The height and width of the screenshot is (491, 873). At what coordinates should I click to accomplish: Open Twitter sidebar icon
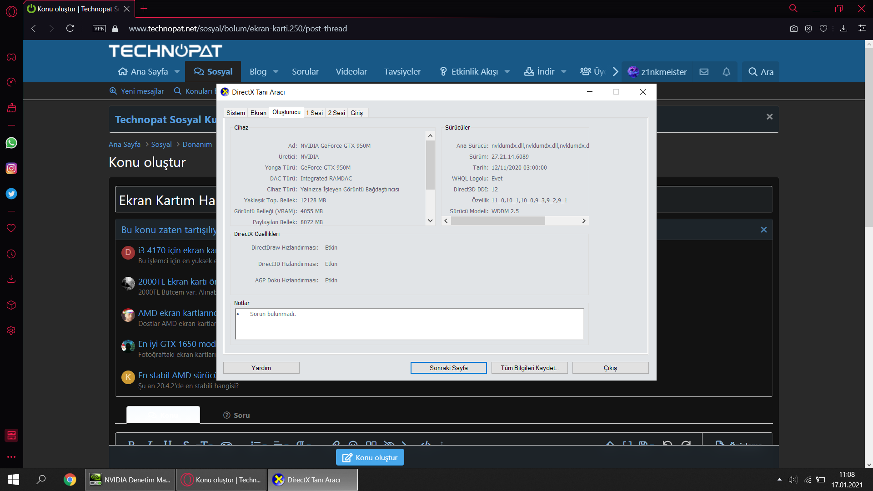tap(11, 194)
